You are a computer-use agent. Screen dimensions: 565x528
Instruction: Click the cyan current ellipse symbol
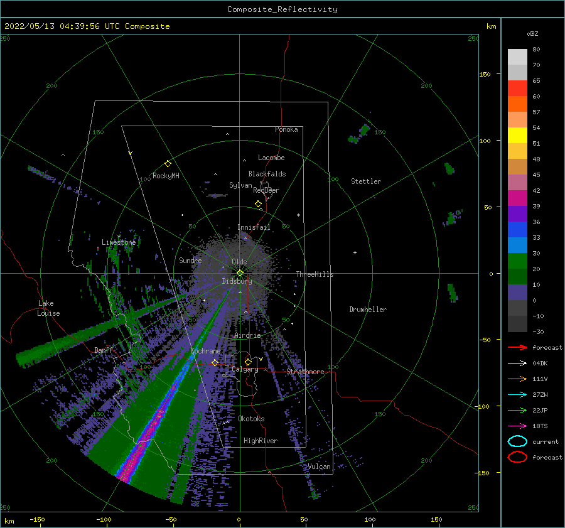517,441
